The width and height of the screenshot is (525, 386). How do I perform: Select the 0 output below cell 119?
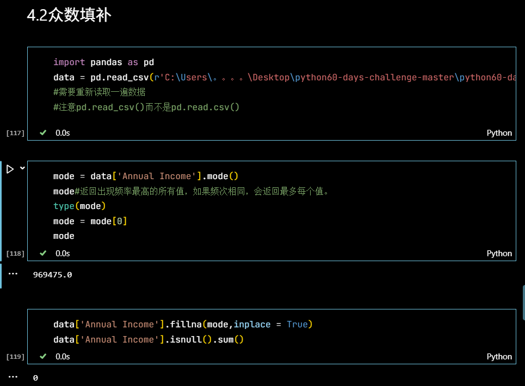point(35,377)
